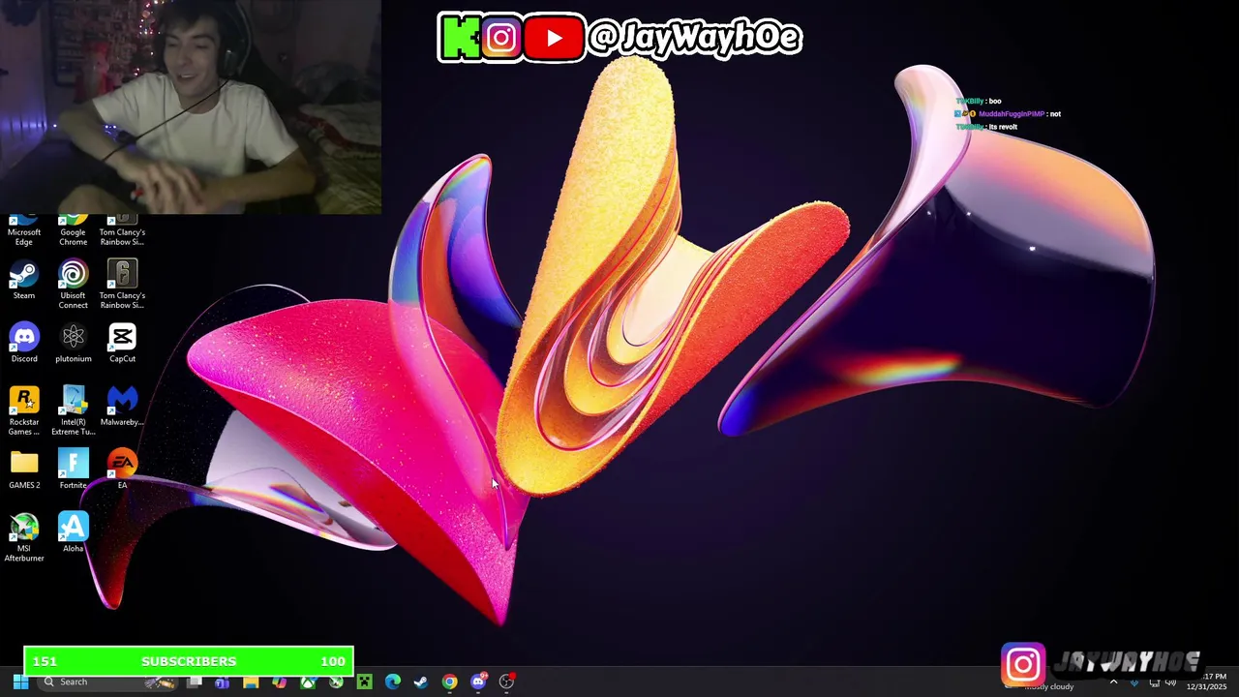
Task: Select the GAMES 2 folder
Action: click(24, 470)
